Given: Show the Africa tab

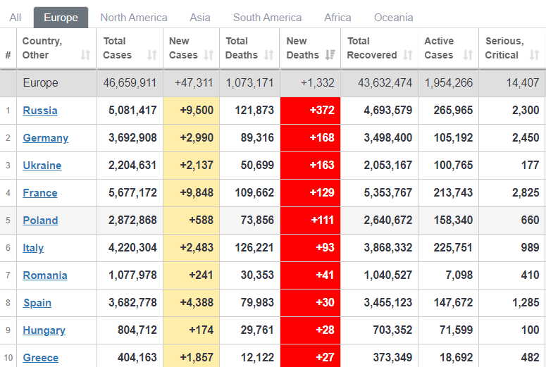Looking at the screenshot, I should click(x=338, y=18).
